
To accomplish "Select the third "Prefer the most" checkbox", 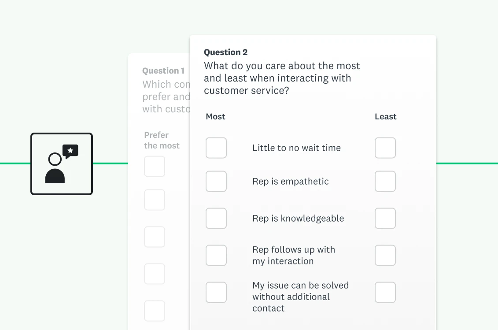I will click(155, 237).
